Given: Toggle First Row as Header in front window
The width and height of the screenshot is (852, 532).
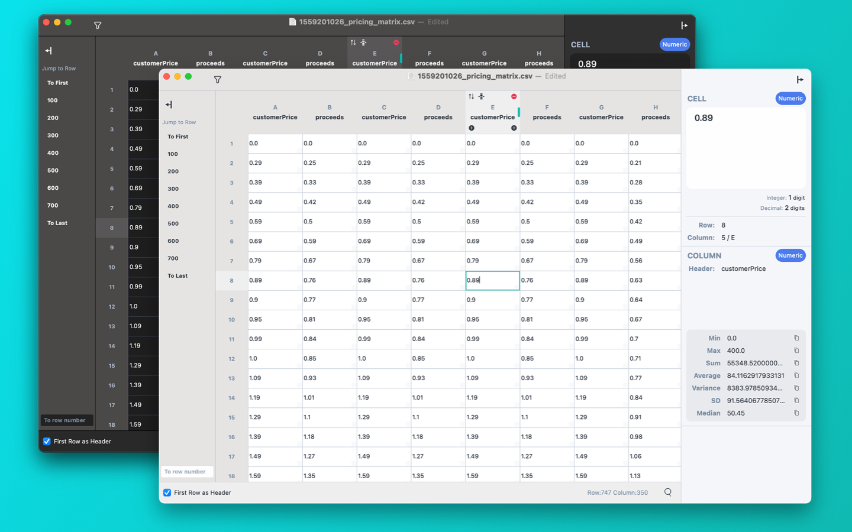Looking at the screenshot, I should pos(167,492).
